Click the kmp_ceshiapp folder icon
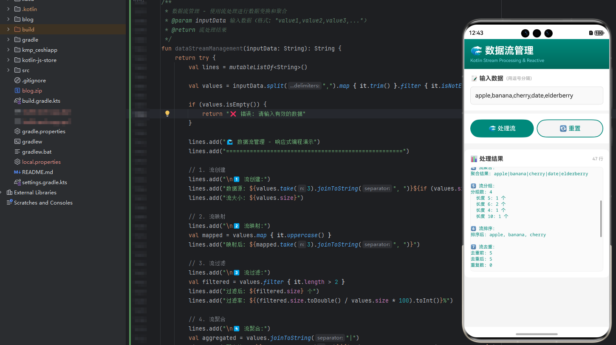This screenshot has height=345, width=616. [x=17, y=50]
